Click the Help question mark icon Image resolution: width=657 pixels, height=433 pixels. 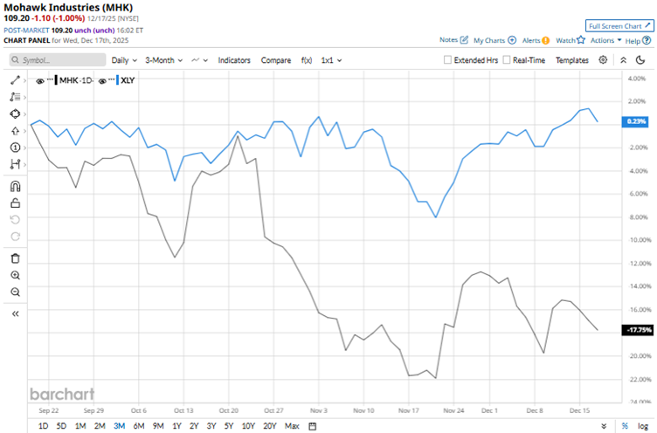647,40
